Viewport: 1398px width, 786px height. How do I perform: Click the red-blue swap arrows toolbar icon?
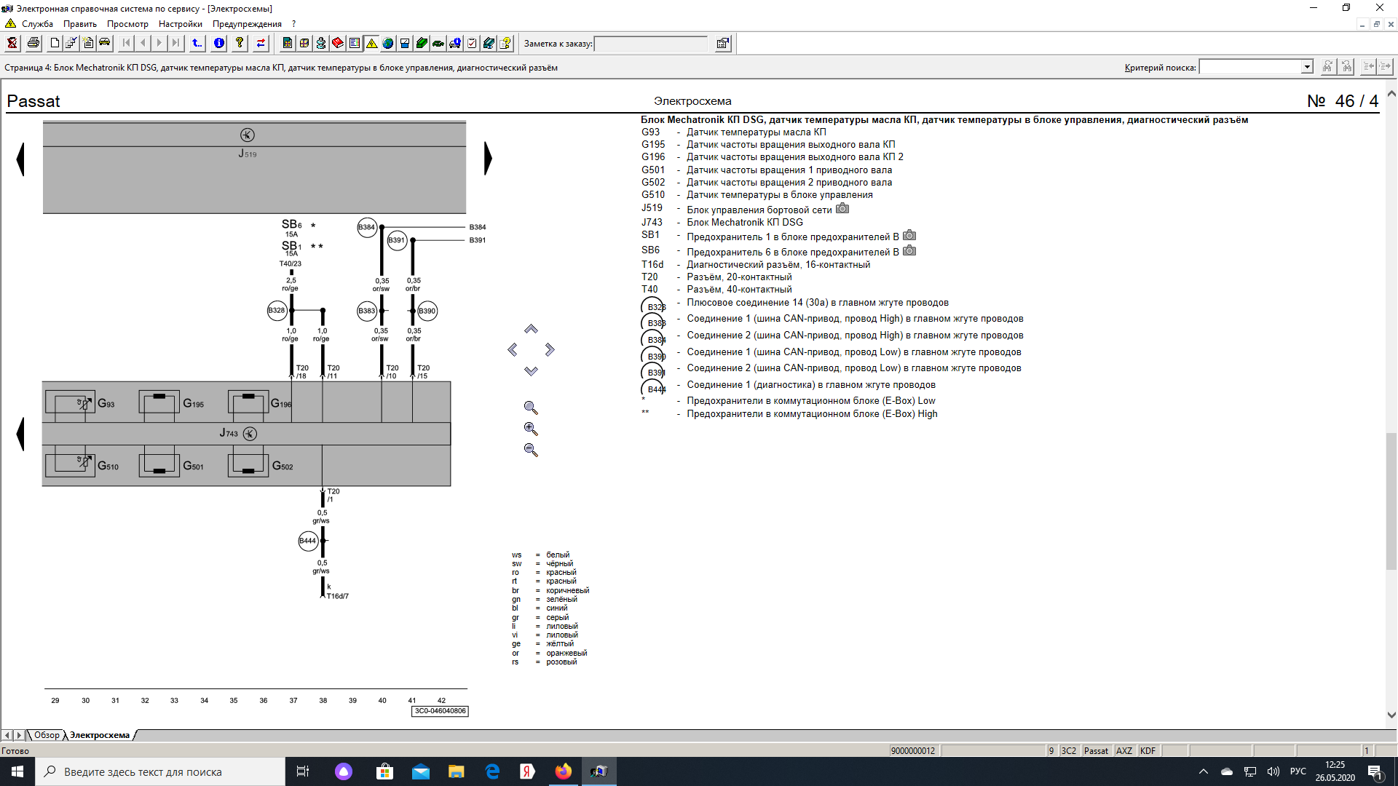[x=261, y=44]
